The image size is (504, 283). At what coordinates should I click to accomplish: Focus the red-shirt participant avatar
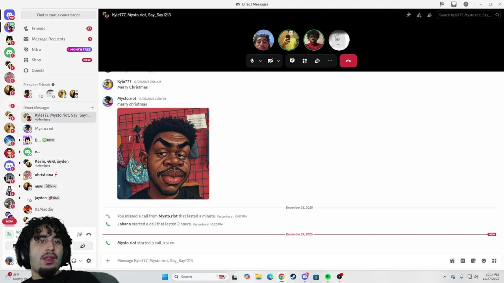pyautogui.click(x=314, y=40)
